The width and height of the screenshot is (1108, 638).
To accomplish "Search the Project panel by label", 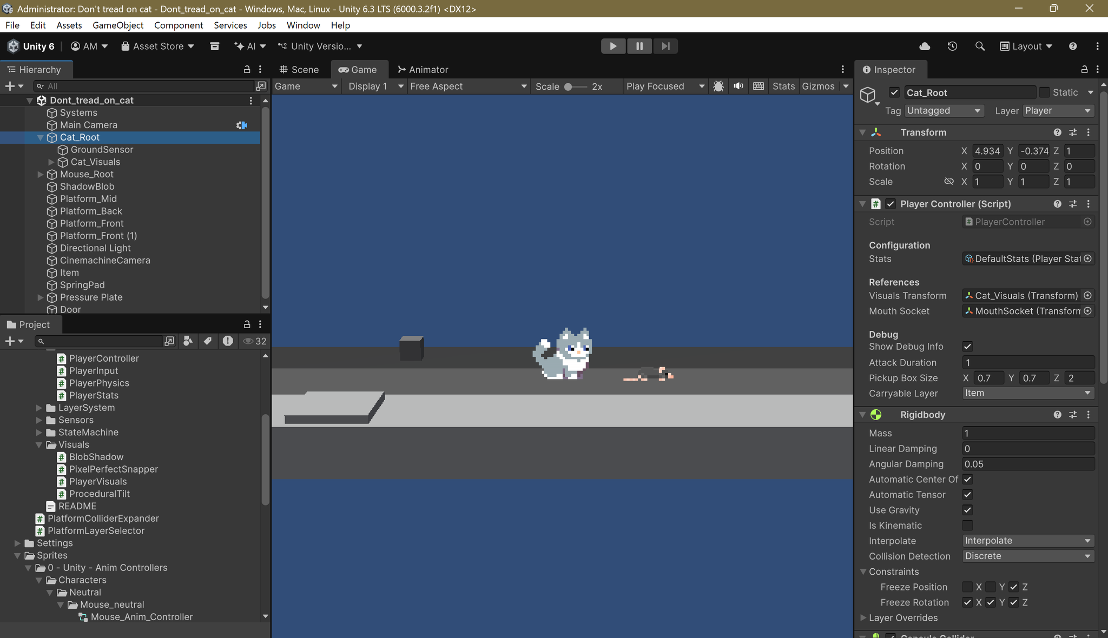I will [208, 341].
